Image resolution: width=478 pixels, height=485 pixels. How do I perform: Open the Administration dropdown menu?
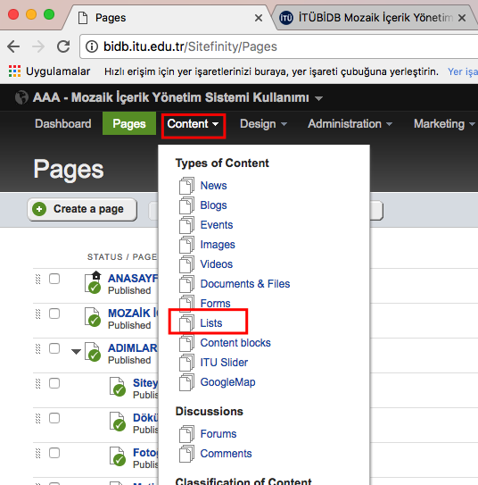(350, 124)
